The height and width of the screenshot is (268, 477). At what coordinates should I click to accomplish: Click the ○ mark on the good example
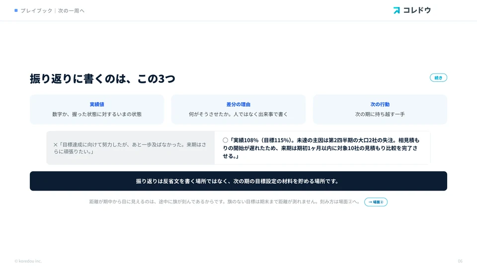pos(225,140)
